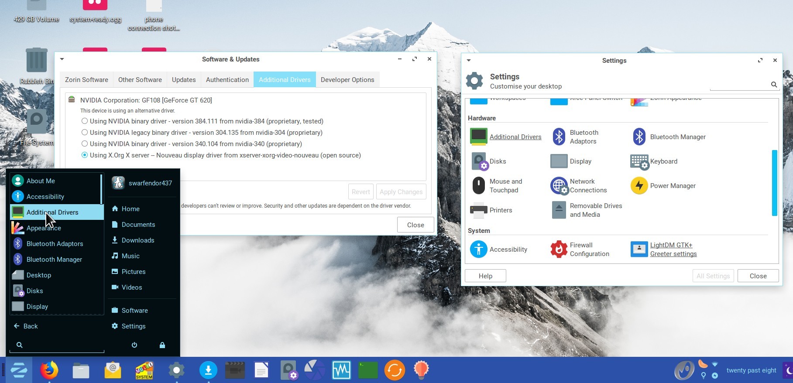Switch to the Updates tab
Image resolution: width=793 pixels, height=383 pixels.
click(183, 80)
